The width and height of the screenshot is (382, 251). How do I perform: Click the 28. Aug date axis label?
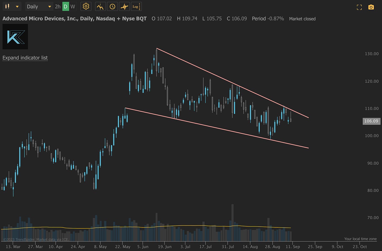click(273, 247)
